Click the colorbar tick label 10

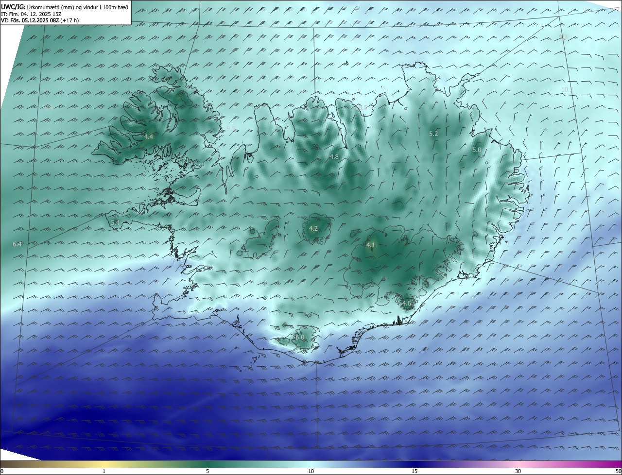(311, 471)
